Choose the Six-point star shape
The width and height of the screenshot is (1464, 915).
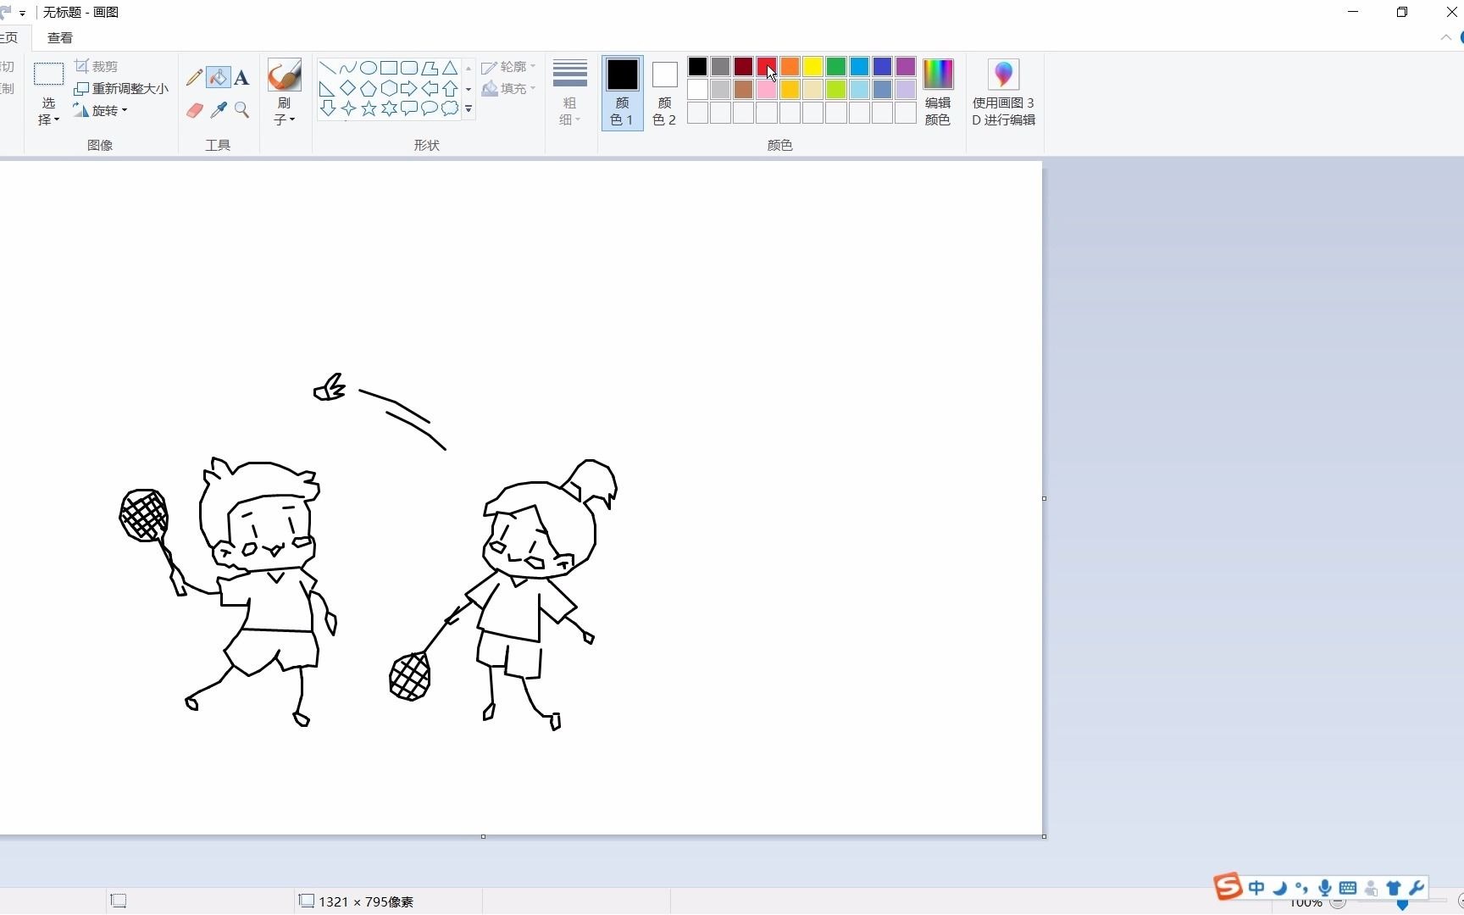coord(389,108)
